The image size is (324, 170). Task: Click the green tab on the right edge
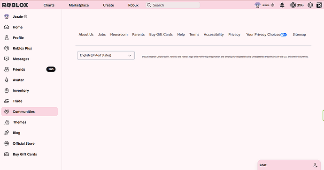coord(323,115)
